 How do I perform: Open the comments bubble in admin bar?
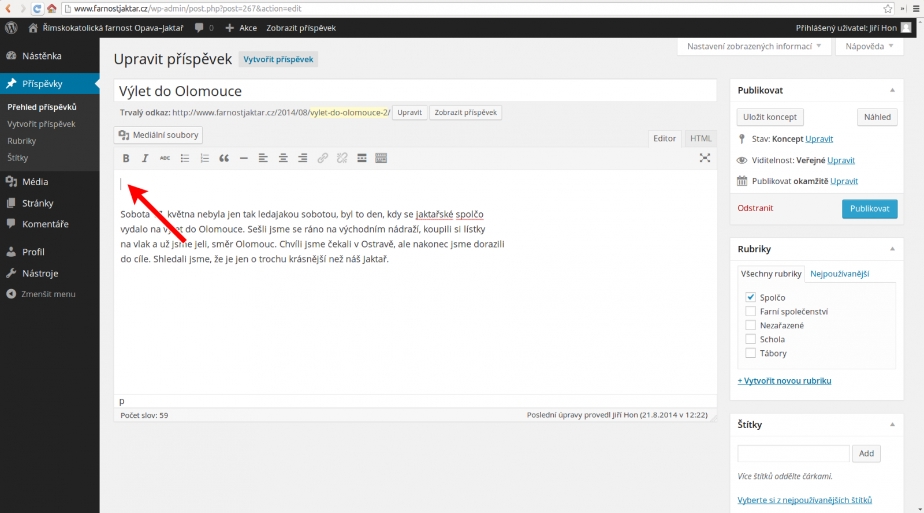[x=204, y=28]
